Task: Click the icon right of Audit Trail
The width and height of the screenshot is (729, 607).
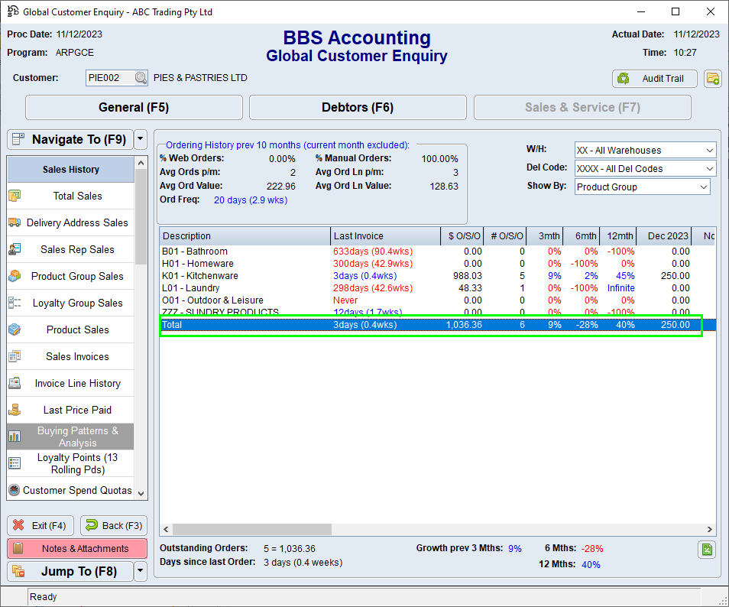Action: click(x=712, y=79)
